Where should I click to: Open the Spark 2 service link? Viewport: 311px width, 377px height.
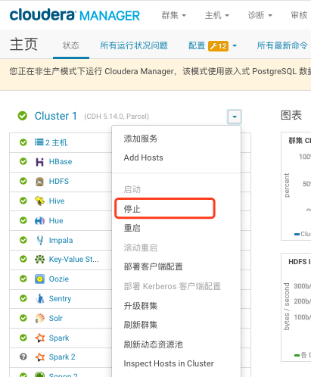62,357
